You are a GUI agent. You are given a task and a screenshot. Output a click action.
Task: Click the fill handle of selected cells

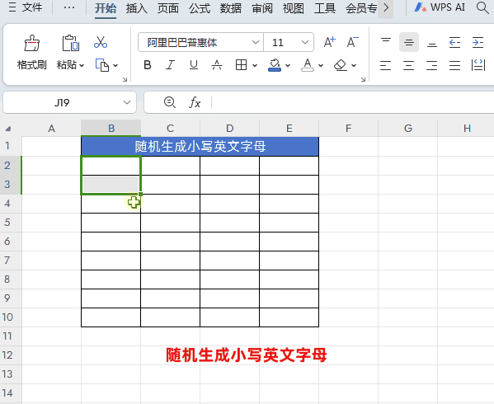tap(140, 194)
